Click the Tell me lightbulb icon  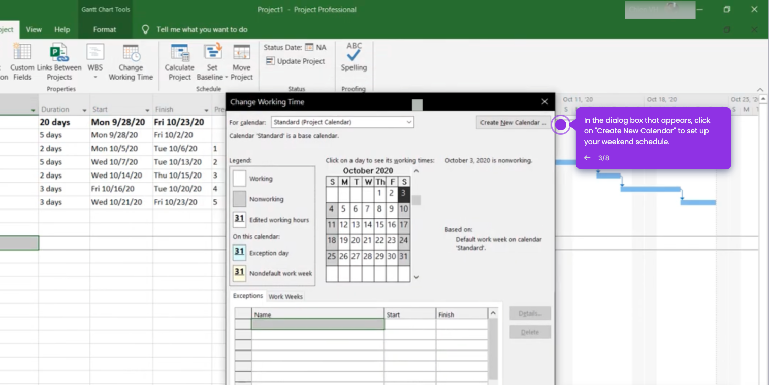pyautogui.click(x=145, y=29)
